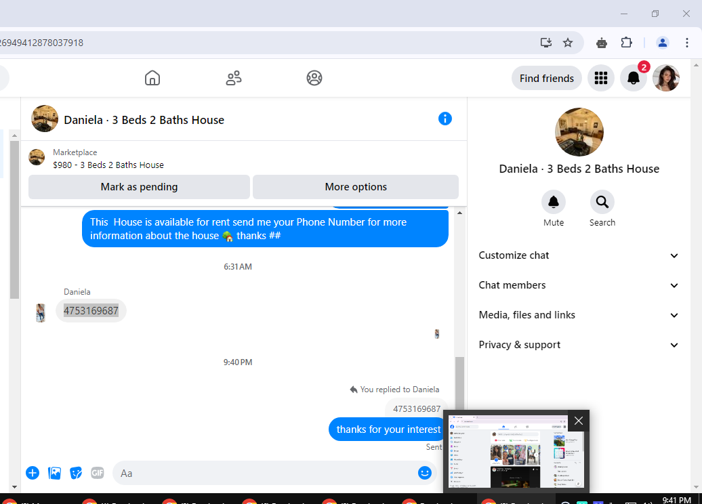Click the small seen-by avatar indicator
702x504 pixels.
(x=437, y=333)
